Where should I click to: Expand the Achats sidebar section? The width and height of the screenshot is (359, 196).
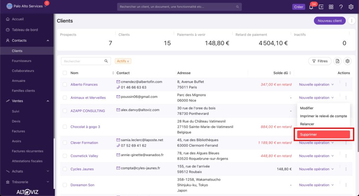point(48,171)
